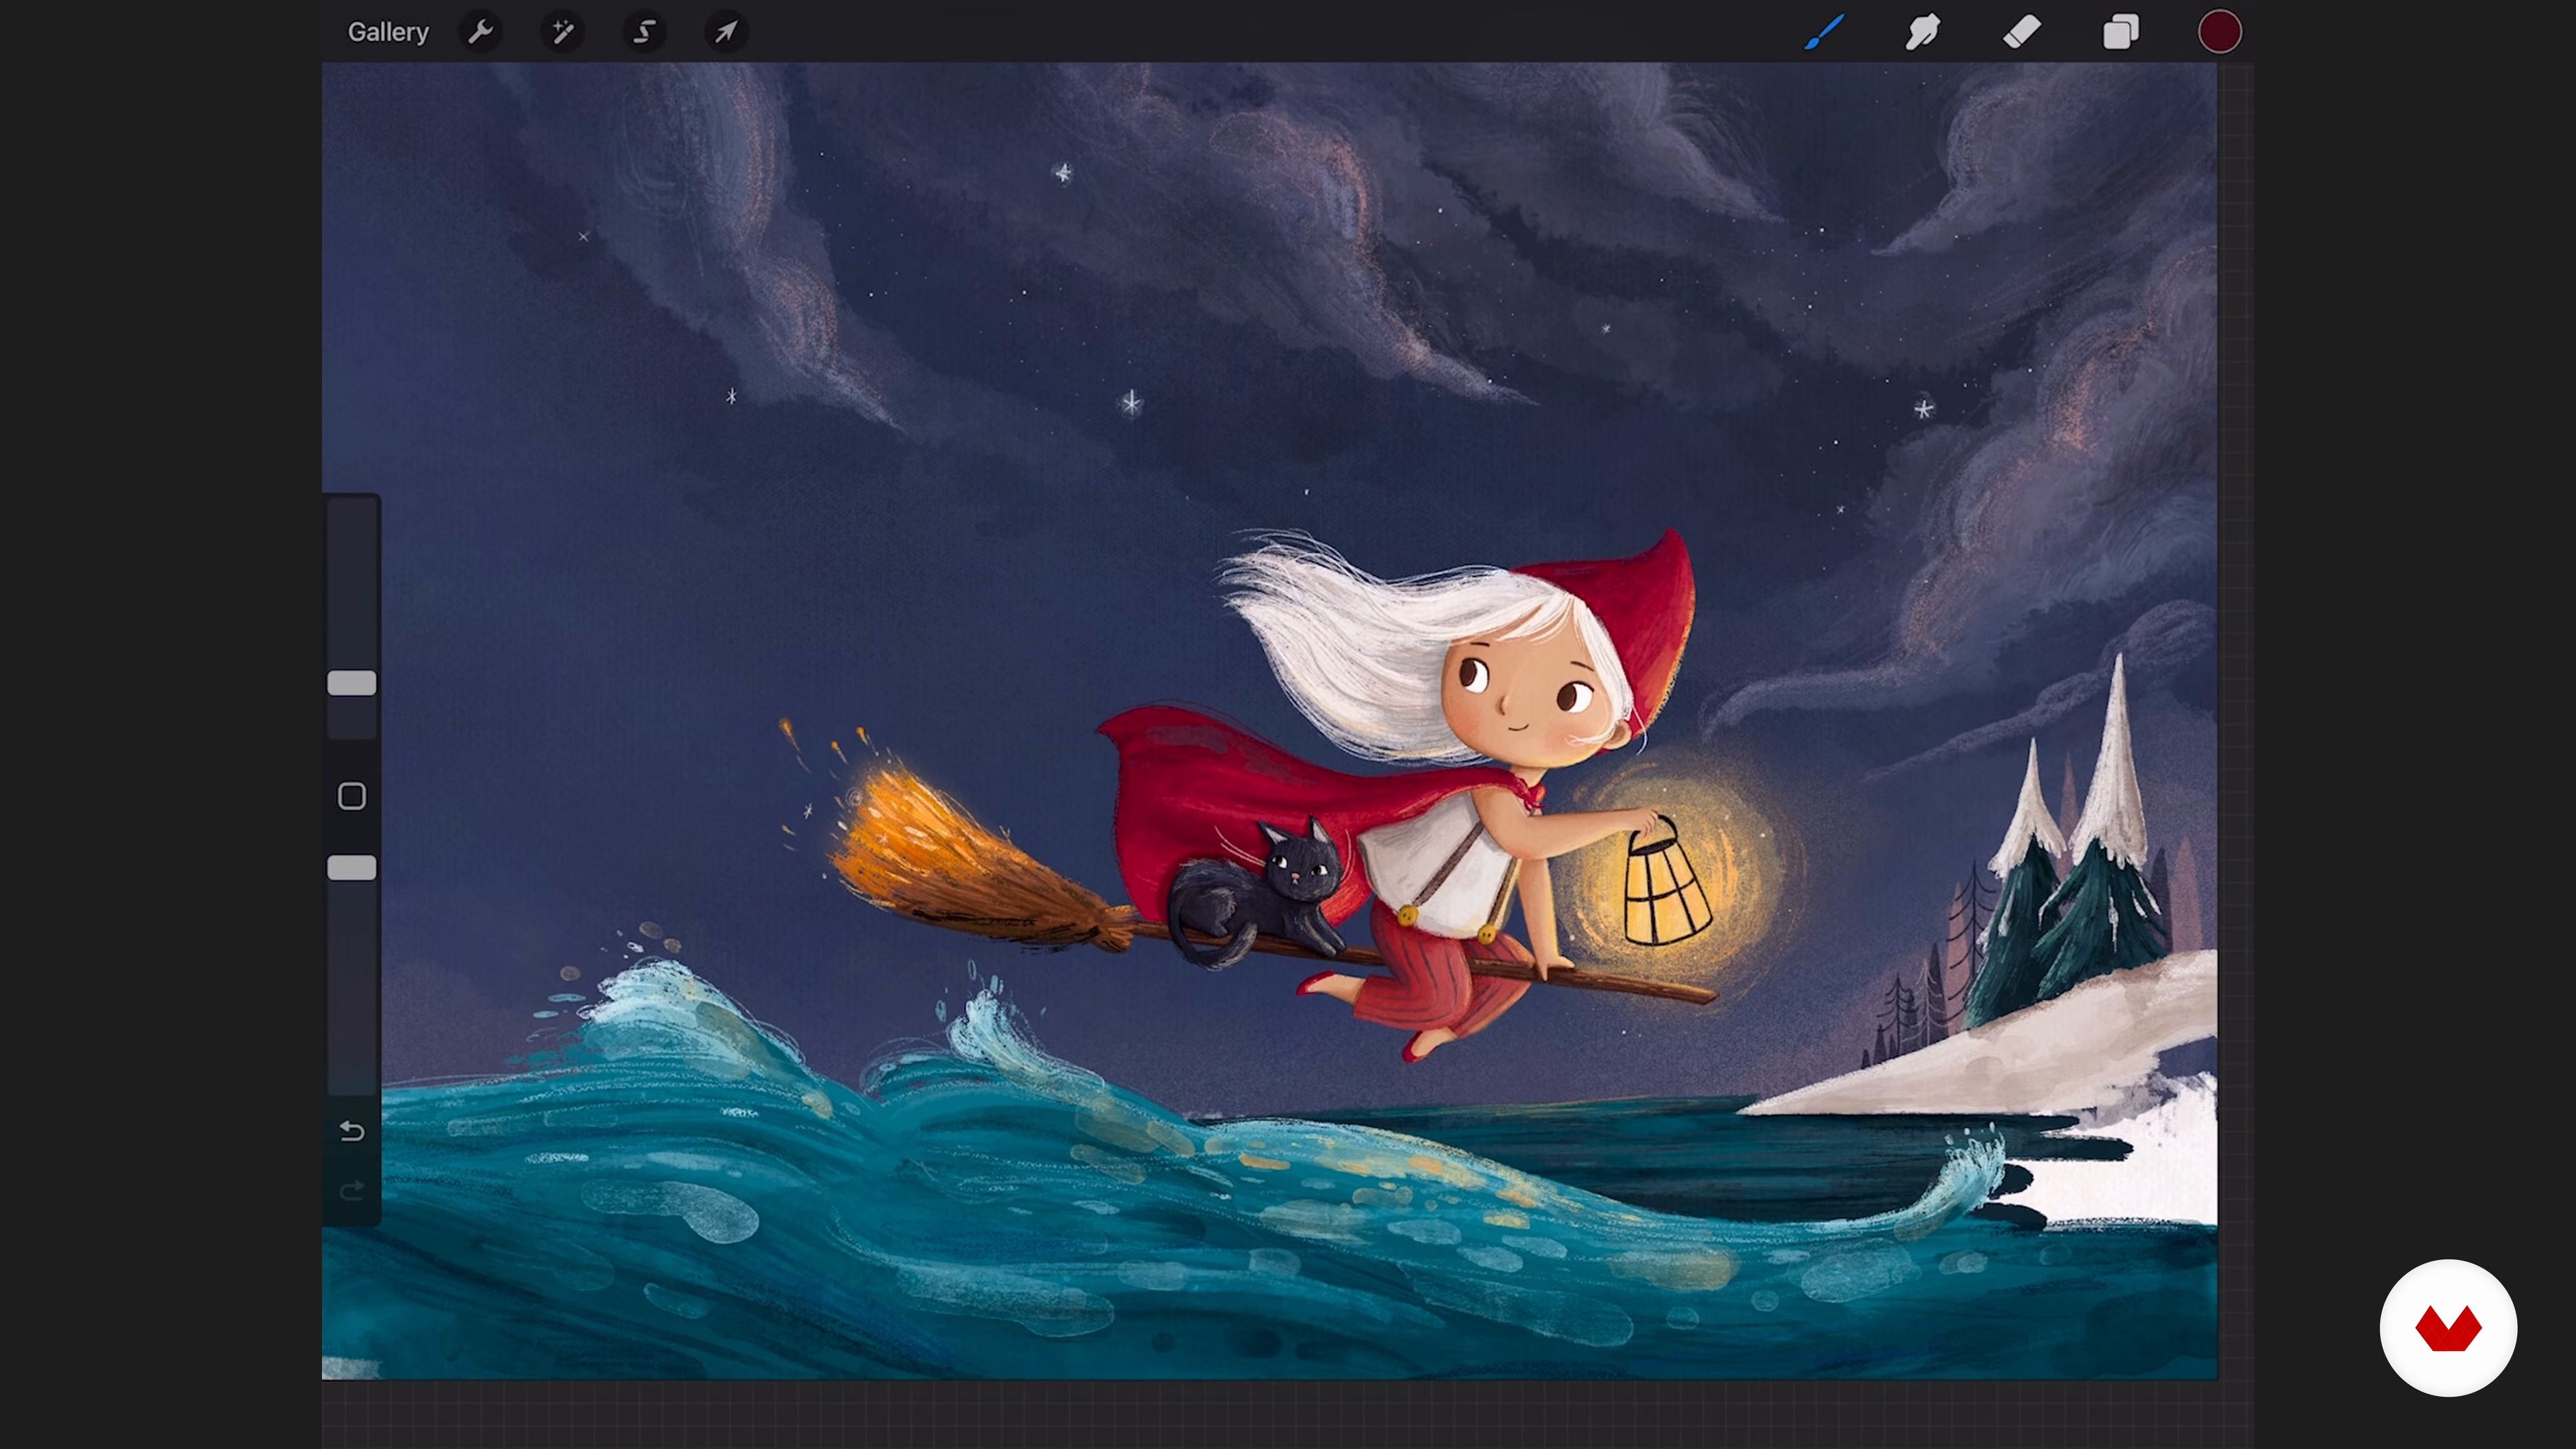Select the Eraser tool
Image resolution: width=2576 pixels, height=1449 pixels.
[2022, 32]
